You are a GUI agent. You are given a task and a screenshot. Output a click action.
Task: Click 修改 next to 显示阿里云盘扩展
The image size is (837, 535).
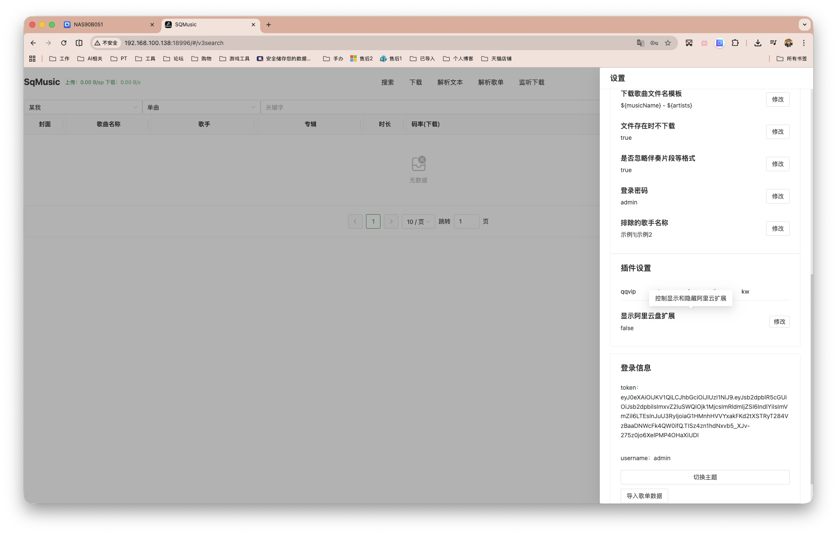pyautogui.click(x=779, y=322)
